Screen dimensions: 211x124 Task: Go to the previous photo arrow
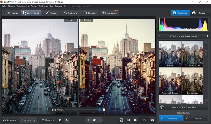point(88,120)
